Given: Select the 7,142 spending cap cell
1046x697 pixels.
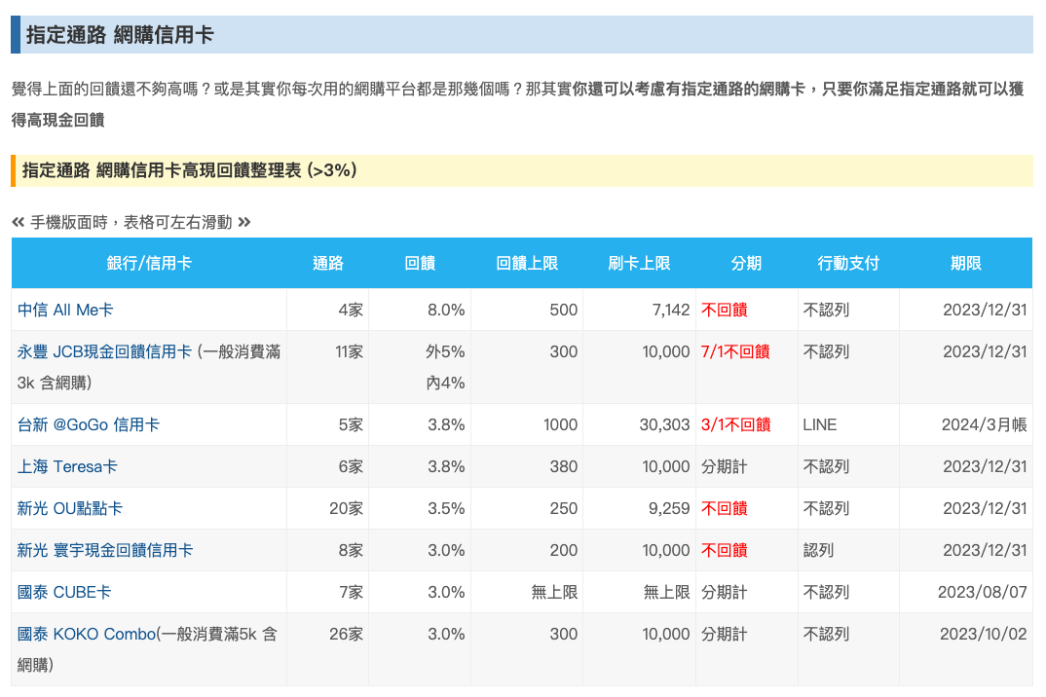Looking at the screenshot, I should tap(639, 311).
